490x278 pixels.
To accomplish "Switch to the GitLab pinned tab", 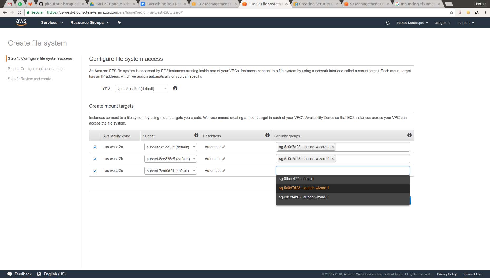I will coord(30,4).
